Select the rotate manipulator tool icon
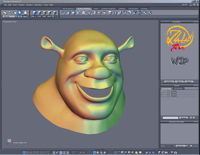The image size is (200, 155). click(10, 12)
